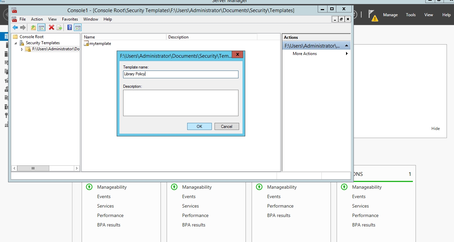Viewport: 454px width, 242px height.
Task: Click OK to confirm the template name
Action: 199,127
